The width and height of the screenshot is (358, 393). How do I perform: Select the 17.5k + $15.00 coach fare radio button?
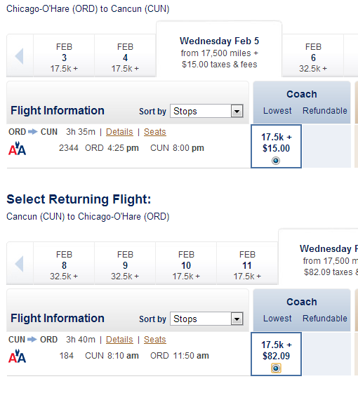(276, 161)
